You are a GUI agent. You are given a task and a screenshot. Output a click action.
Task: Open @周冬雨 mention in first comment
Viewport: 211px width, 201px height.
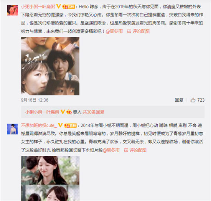tap(114, 31)
